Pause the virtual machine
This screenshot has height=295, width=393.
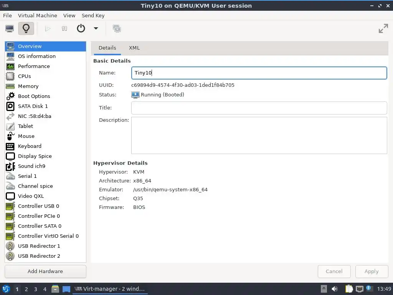64,28
